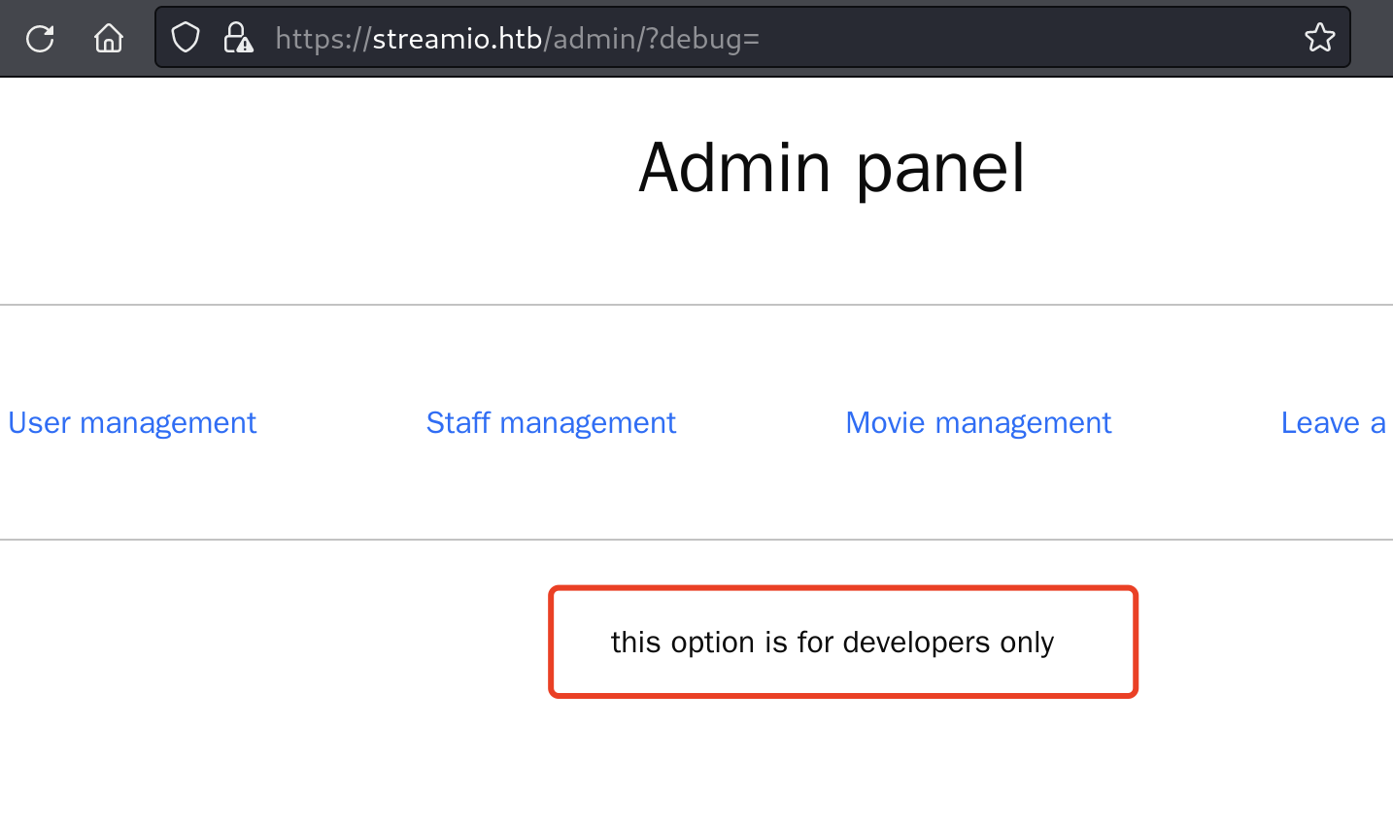The image size is (1393, 825).
Task: Open the Movie management link
Action: coord(978,423)
